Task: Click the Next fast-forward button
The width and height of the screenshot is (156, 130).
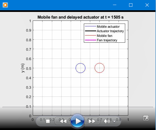Action: (92, 121)
